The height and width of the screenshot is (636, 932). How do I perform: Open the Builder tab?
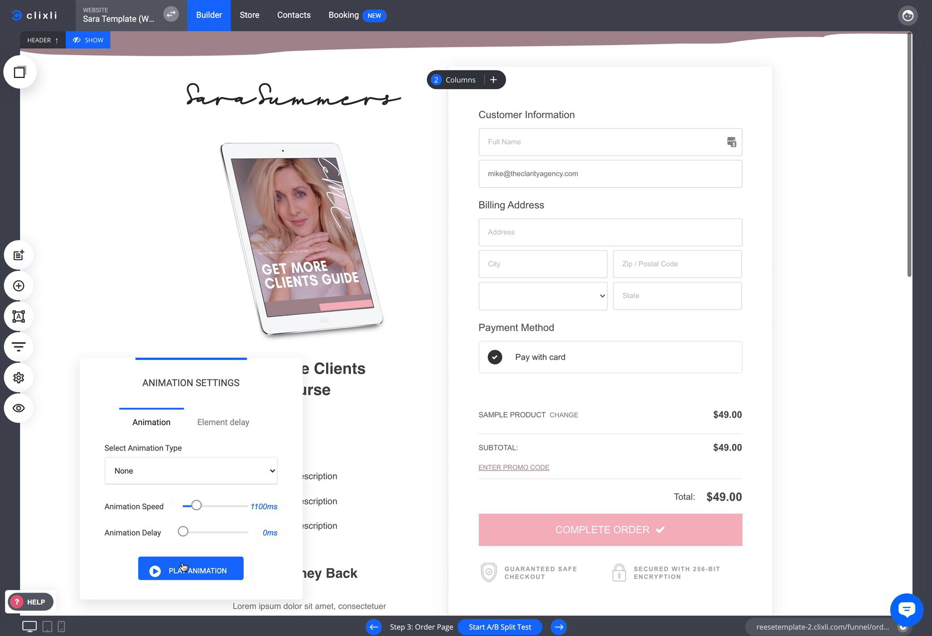(x=209, y=15)
